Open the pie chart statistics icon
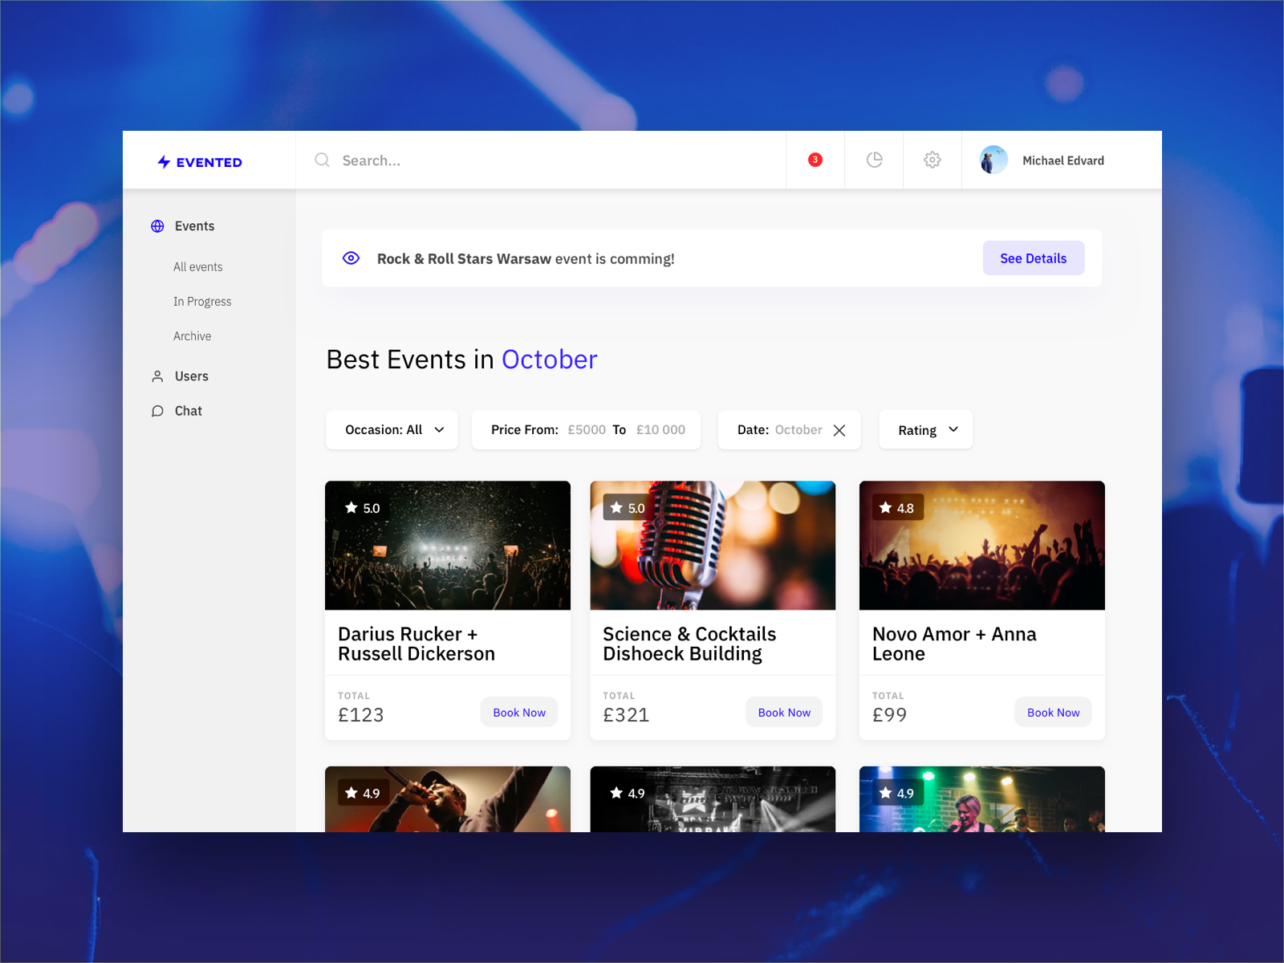 coord(874,160)
